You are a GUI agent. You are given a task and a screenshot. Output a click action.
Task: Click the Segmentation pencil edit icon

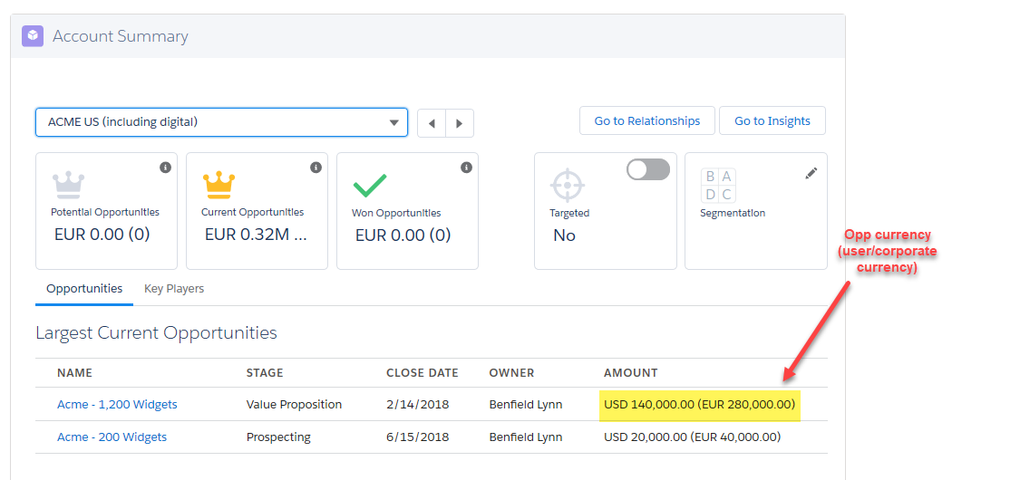click(x=811, y=173)
